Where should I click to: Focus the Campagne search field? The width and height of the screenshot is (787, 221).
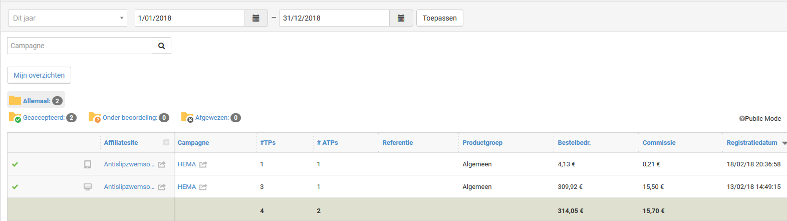click(80, 46)
